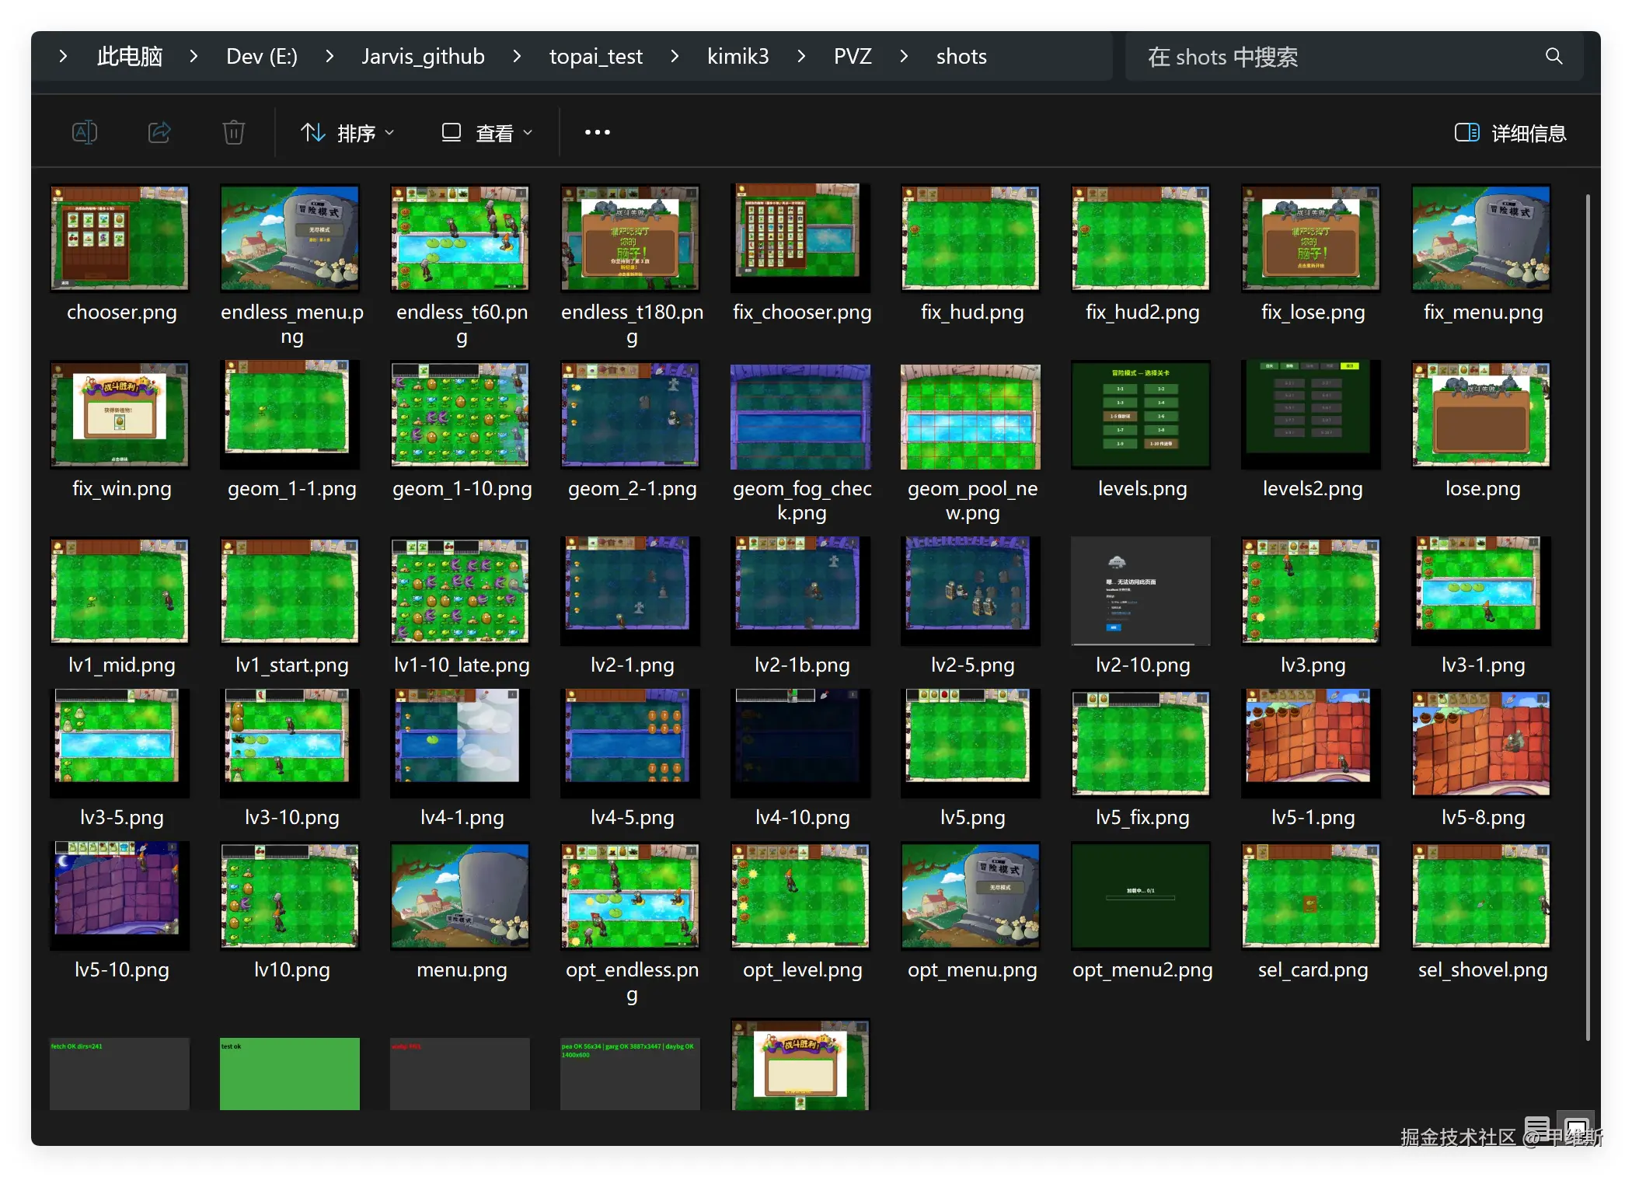Select the menu.png thumbnail
This screenshot has width=1632, height=1177.
tap(460, 896)
